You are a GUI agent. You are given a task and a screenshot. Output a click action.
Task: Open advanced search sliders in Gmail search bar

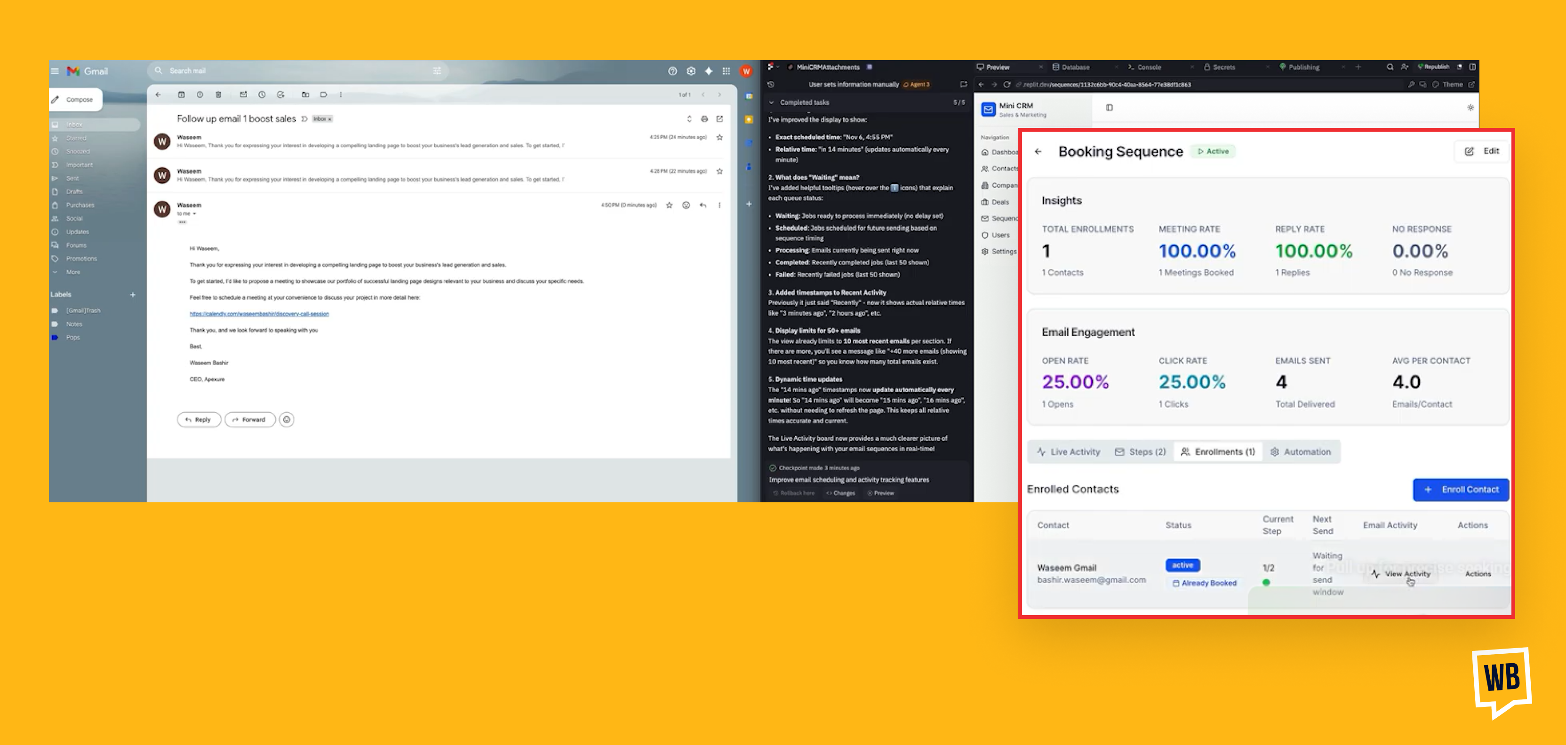[437, 71]
